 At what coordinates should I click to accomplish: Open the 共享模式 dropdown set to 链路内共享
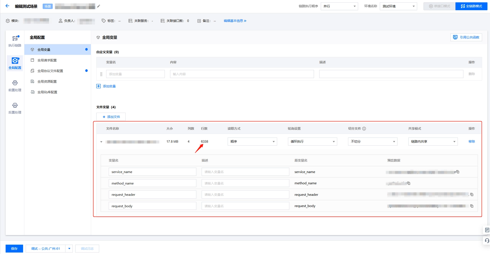pos(433,142)
